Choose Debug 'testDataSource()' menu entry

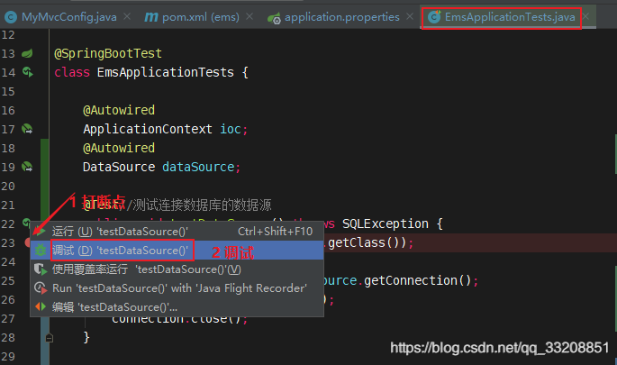(177, 250)
